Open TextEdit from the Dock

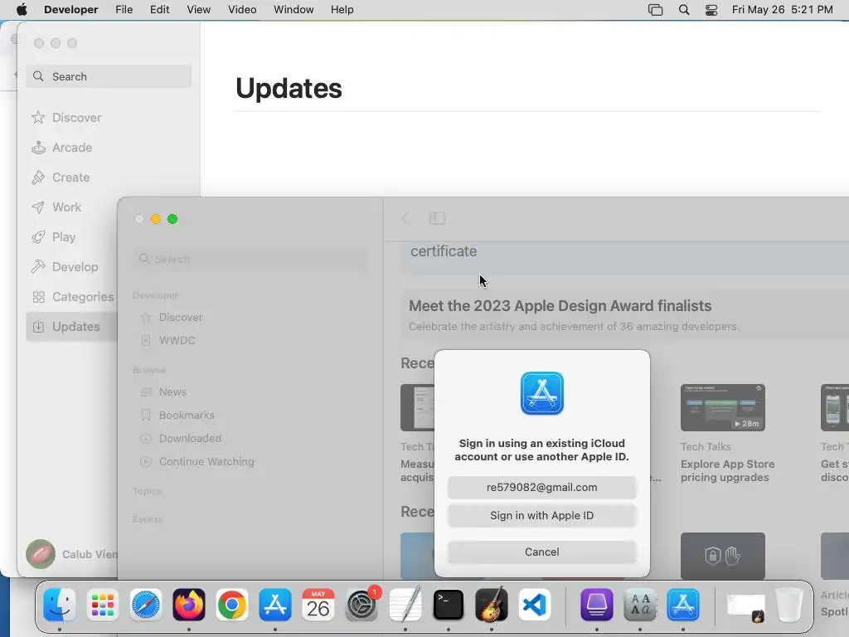point(405,605)
